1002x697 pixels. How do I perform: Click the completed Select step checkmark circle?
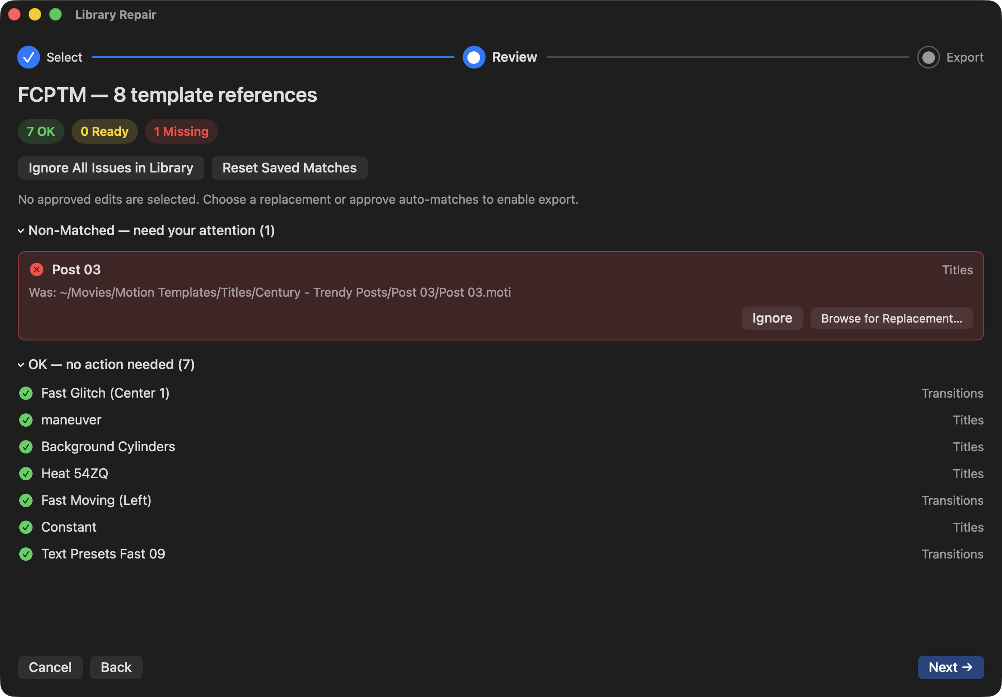pyautogui.click(x=29, y=57)
